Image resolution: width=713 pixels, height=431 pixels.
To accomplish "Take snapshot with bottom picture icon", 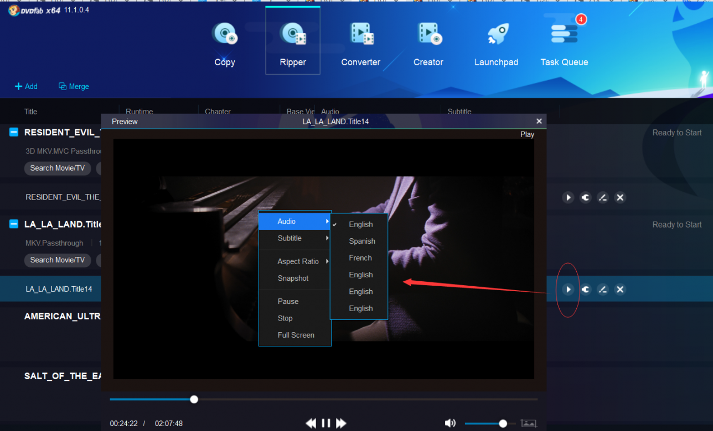I will [529, 423].
